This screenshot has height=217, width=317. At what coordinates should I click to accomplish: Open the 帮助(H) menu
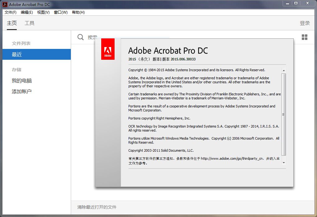coord(78,12)
